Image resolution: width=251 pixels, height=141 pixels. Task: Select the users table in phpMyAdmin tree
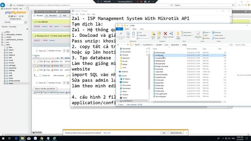[x=11, y=83]
